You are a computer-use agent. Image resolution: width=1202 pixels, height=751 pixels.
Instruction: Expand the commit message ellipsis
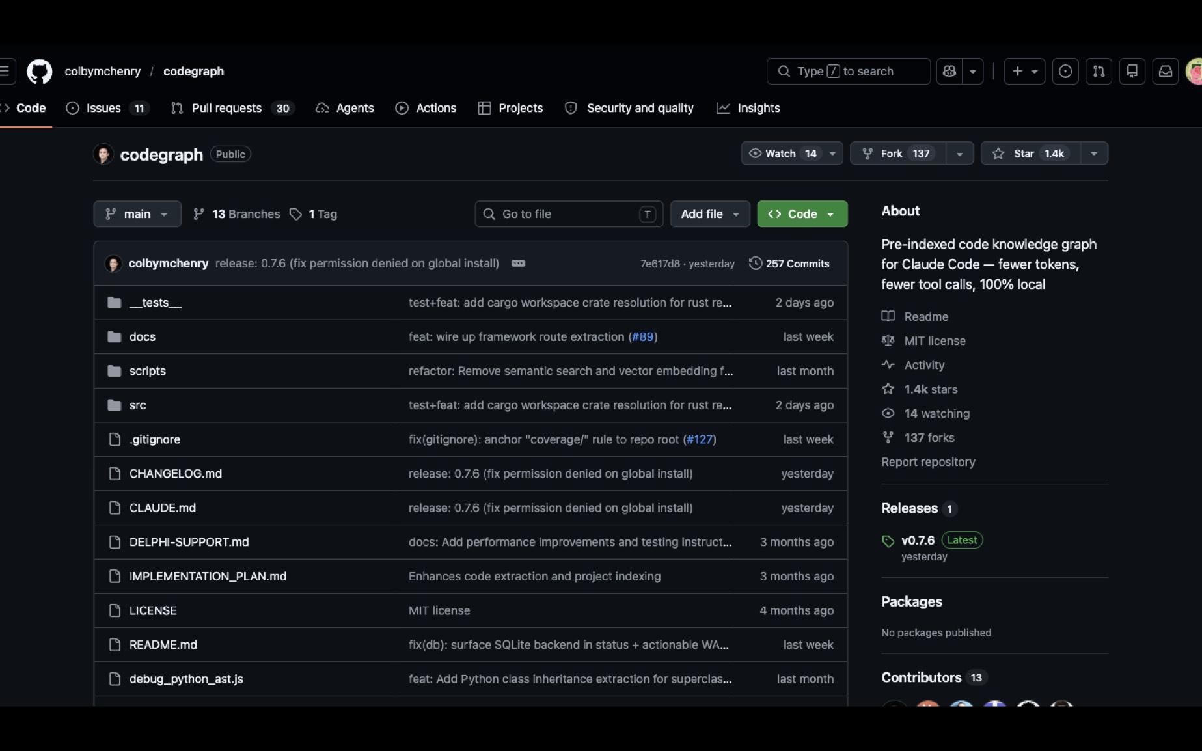(x=518, y=264)
